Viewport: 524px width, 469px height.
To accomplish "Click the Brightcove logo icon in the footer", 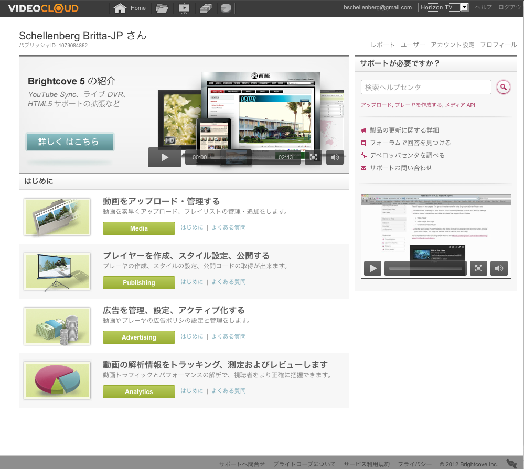I will (x=511, y=463).
